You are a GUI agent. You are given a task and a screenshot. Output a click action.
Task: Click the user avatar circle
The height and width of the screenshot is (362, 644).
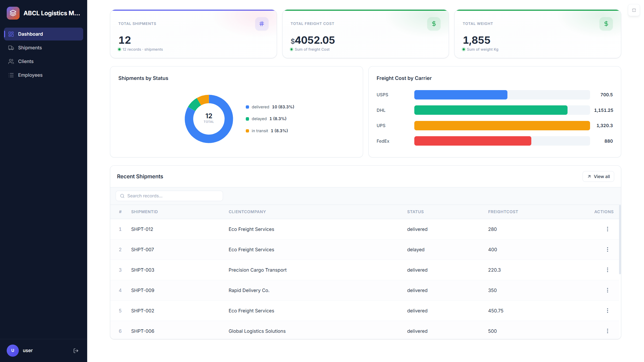[13, 350]
